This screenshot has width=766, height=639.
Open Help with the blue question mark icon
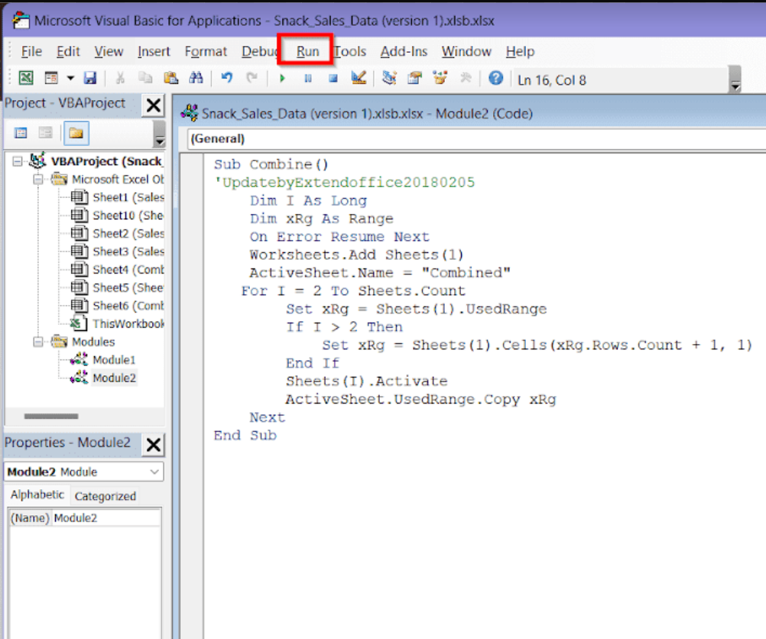coord(496,78)
